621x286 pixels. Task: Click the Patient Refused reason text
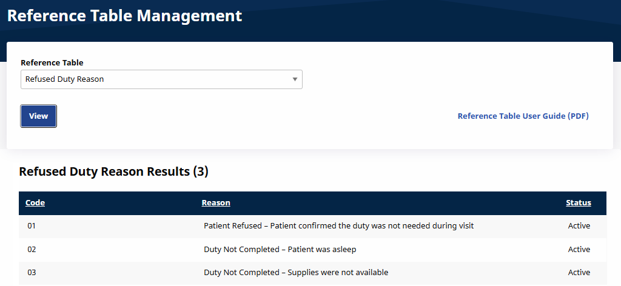(338, 226)
